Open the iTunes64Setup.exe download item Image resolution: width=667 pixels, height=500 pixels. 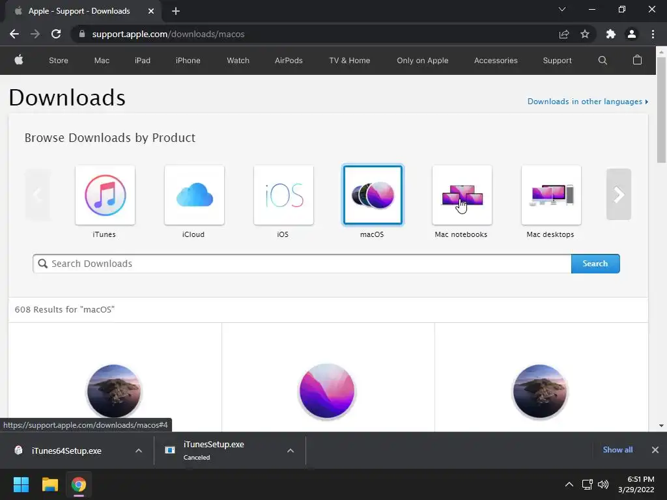[x=66, y=451]
